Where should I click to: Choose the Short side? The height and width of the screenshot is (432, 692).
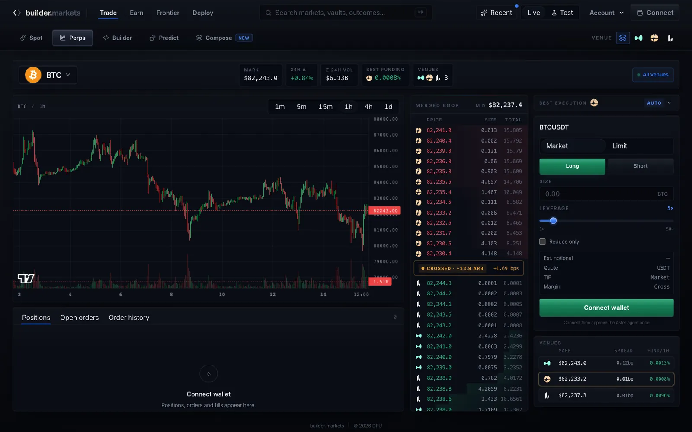[641, 166]
